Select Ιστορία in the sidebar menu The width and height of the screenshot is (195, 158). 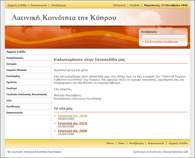11,64
